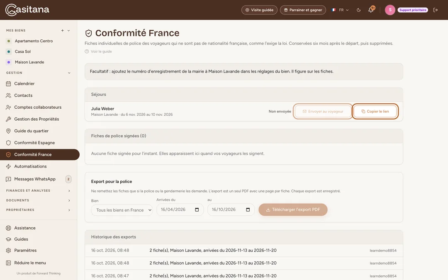This screenshot has height=280, width=448.
Task: Click Parrainer et gagner button
Action: (303, 10)
